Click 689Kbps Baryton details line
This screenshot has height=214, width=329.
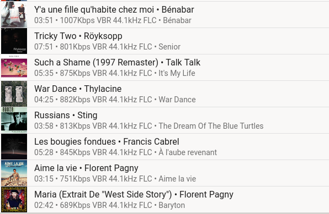[x=109, y=205]
